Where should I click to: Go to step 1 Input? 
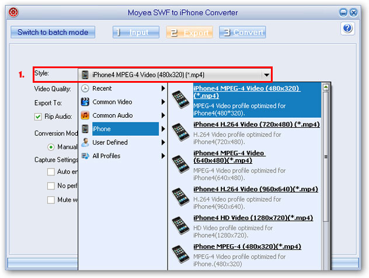[x=136, y=32]
